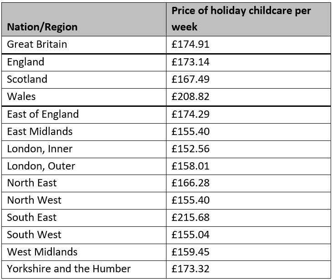The image size is (332, 280).
Task: Click the East Midlands region cell
Action: pos(84,132)
